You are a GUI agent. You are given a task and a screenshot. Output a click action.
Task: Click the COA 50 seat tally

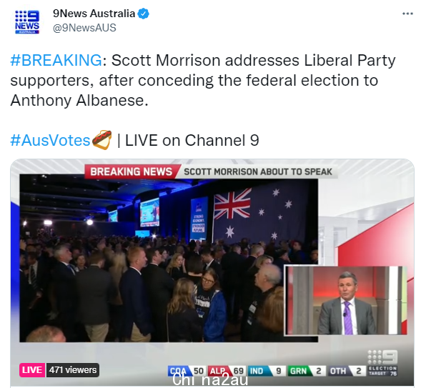click(x=187, y=371)
